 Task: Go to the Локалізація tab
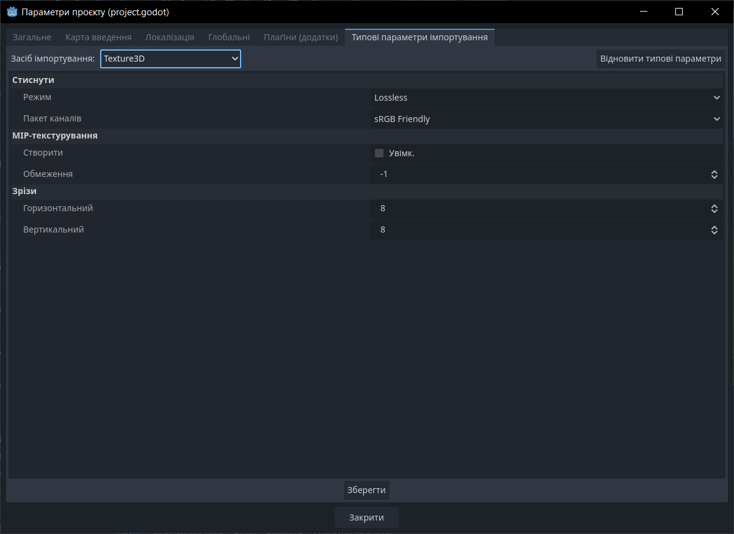(170, 37)
